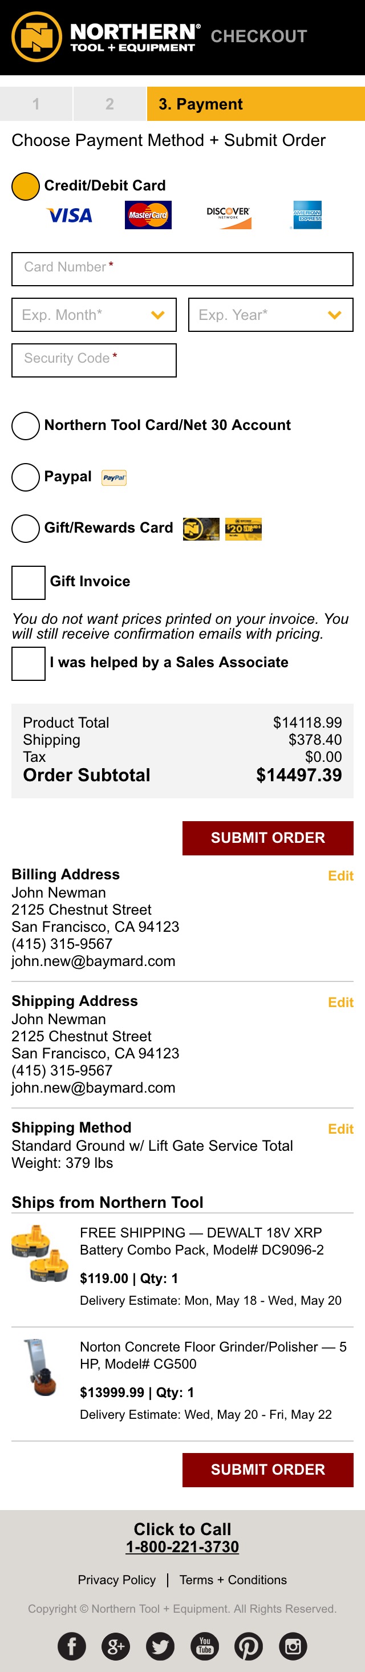Screen dimensions: 365x1672
Task: Go back to checkout step 1 tab
Action: coord(36,104)
